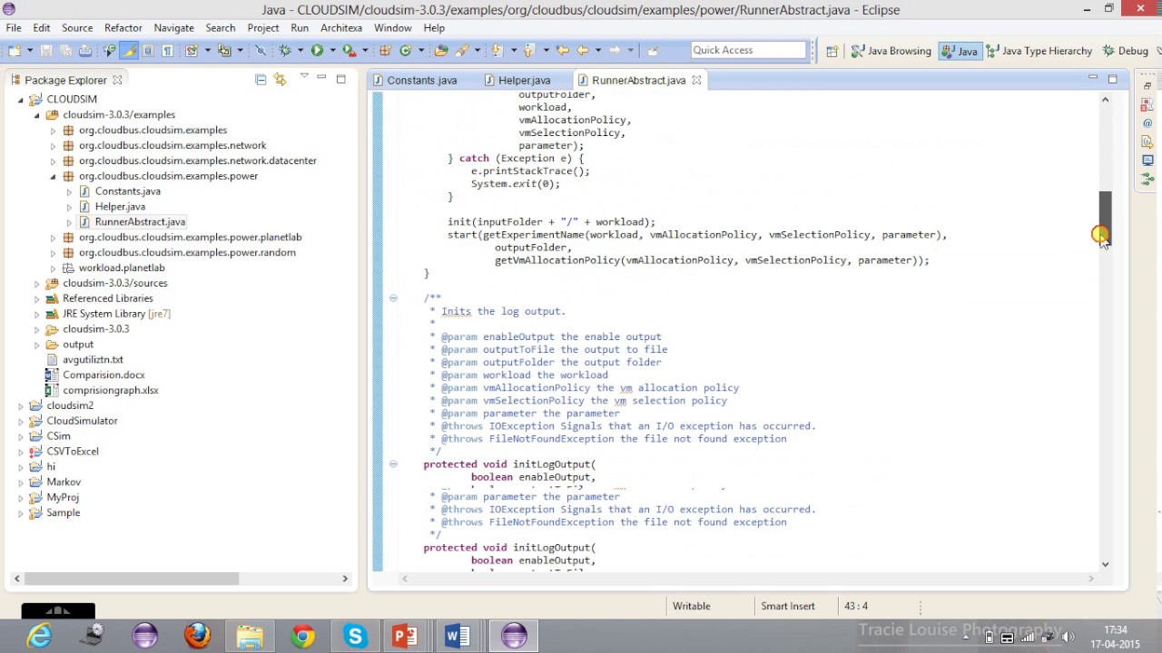This screenshot has width=1162, height=653.
Task: Collapse org.cloudbus.cloudsim.examples.power package
Action: [53, 176]
